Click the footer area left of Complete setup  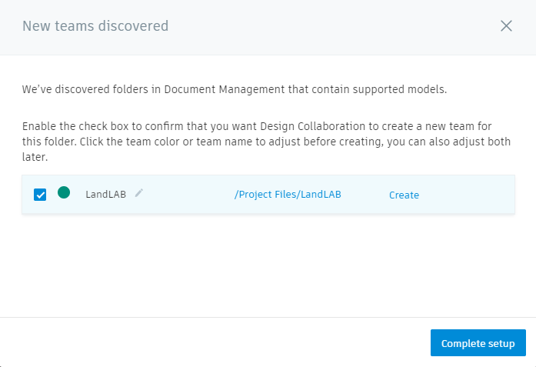215,342
